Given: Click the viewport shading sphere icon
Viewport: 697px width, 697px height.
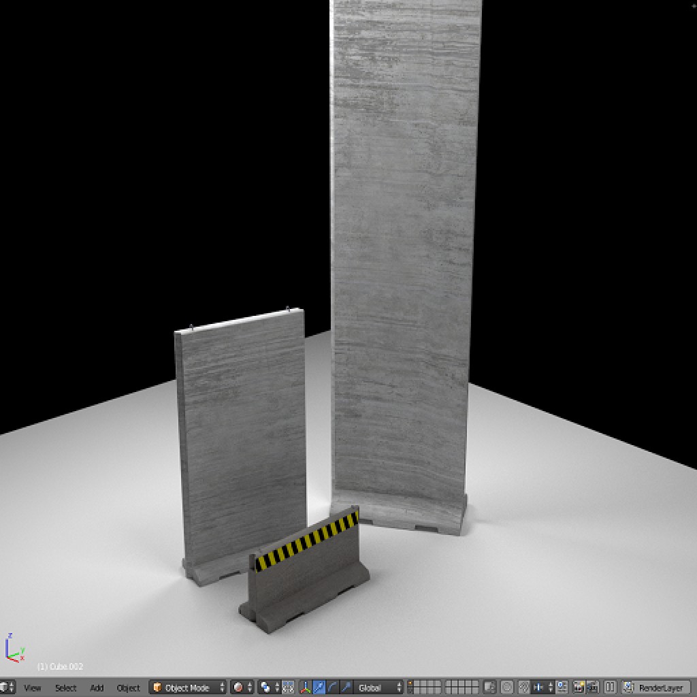Looking at the screenshot, I should click(x=238, y=687).
